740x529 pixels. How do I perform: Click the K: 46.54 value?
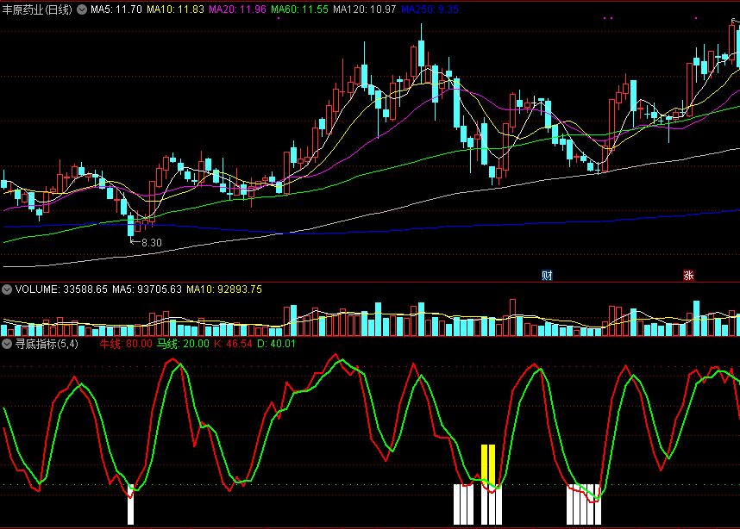click(233, 344)
